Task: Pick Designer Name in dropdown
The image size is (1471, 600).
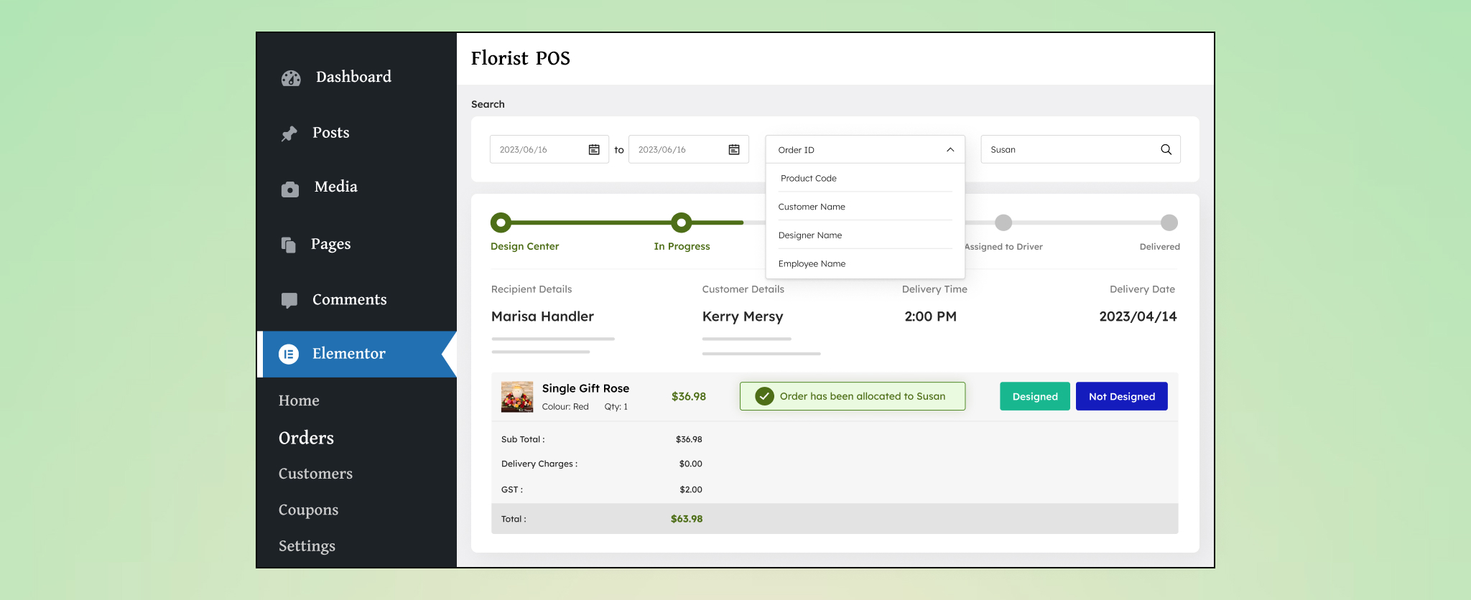Action: [x=810, y=235]
